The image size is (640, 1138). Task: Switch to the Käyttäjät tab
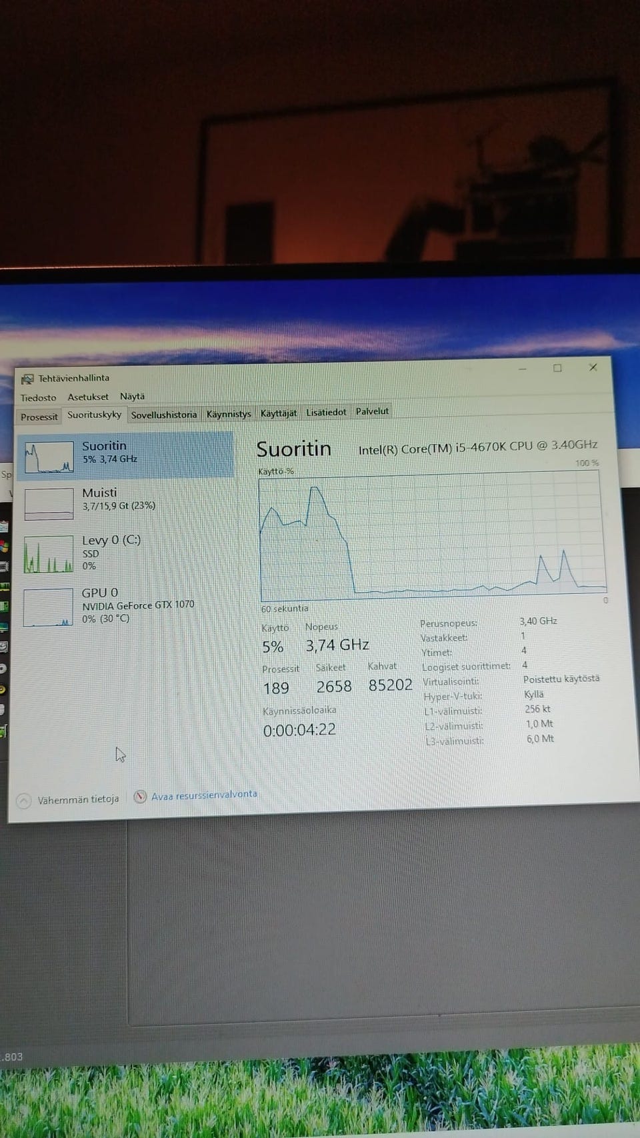pyautogui.click(x=278, y=413)
